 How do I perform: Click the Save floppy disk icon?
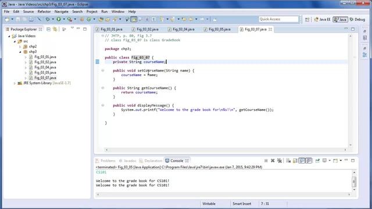point(18,19)
